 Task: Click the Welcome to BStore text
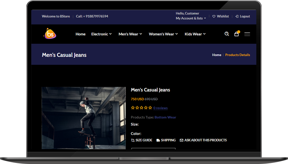(x=56, y=16)
